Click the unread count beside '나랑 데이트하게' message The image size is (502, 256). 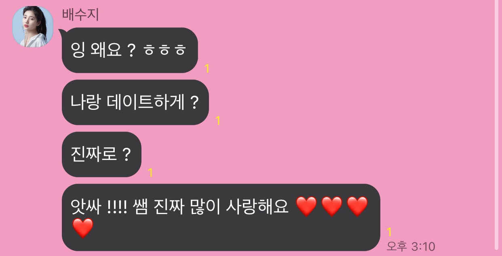coord(218,120)
